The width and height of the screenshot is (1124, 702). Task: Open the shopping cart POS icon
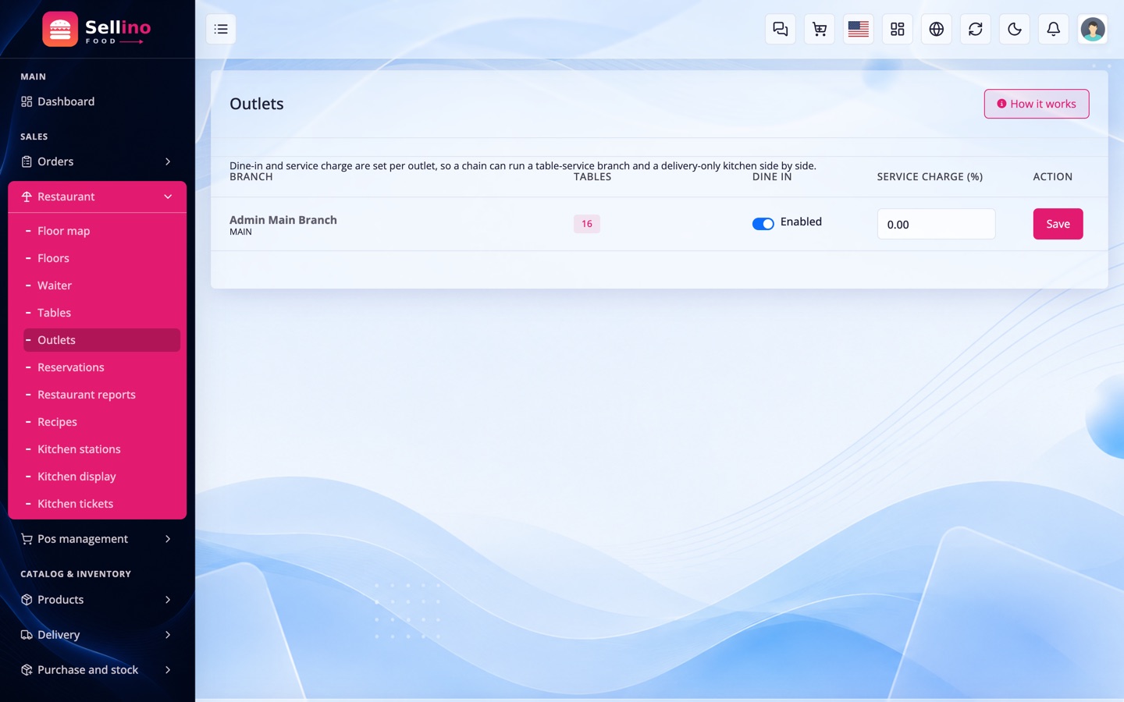point(819,29)
